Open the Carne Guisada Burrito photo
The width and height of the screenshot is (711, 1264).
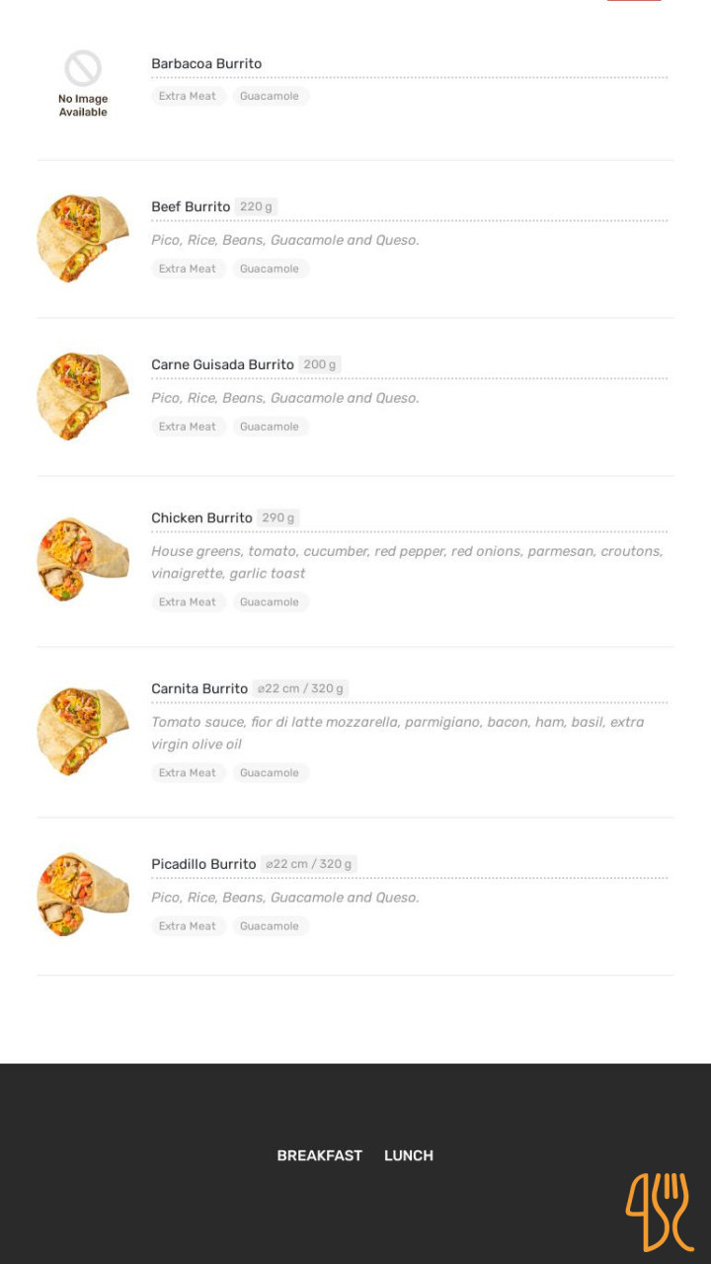click(83, 397)
